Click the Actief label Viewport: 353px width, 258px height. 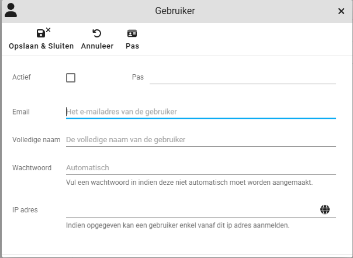click(x=22, y=77)
